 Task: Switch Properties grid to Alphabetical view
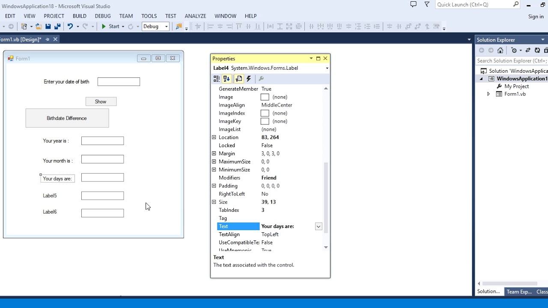[226, 79]
